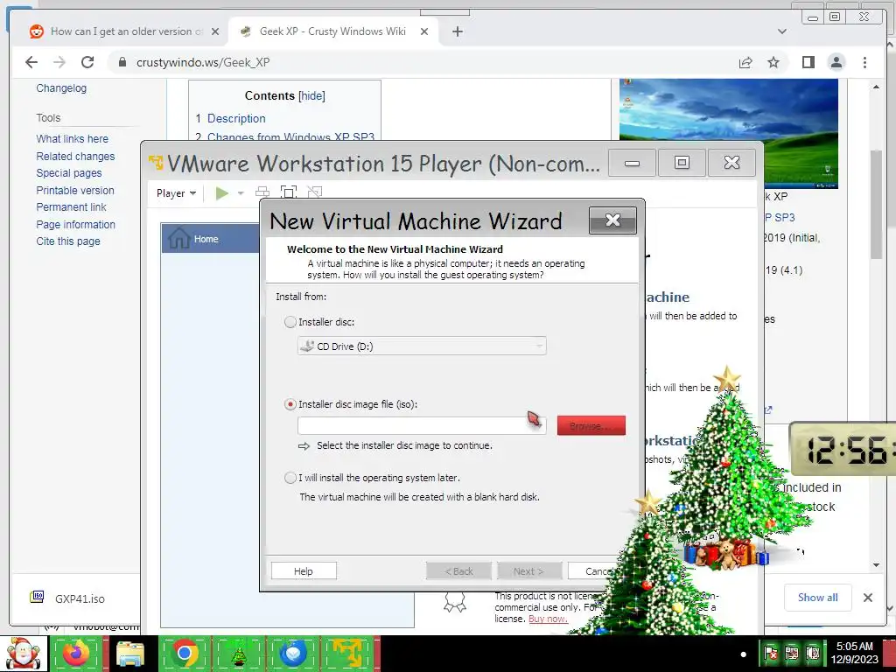896x672 pixels.
Task: Hide the Contents table via hide link
Action: pos(312,95)
